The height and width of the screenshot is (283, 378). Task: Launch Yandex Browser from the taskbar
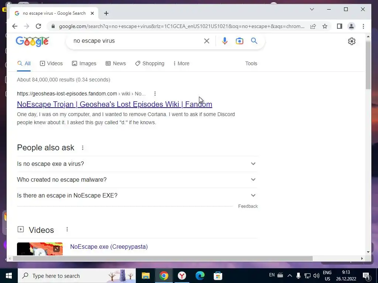pyautogui.click(x=182, y=276)
